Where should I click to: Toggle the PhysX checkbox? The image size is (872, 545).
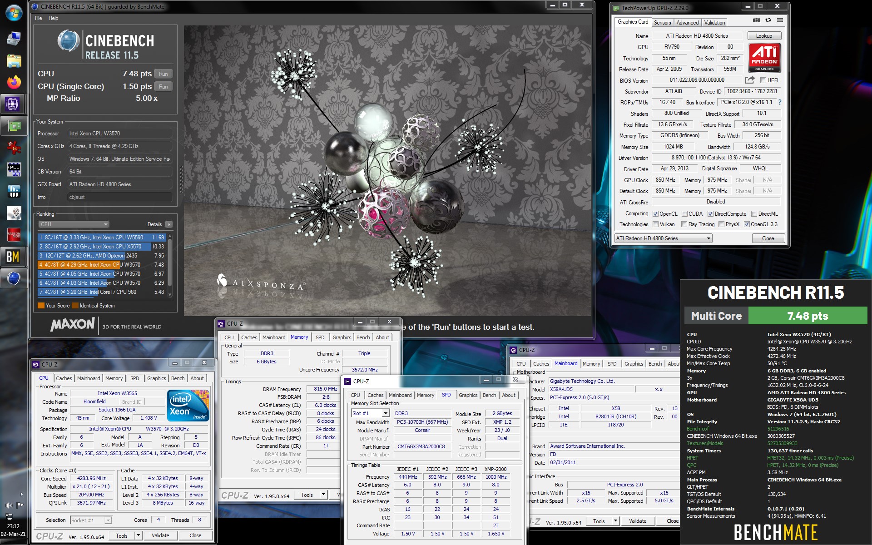[721, 224]
